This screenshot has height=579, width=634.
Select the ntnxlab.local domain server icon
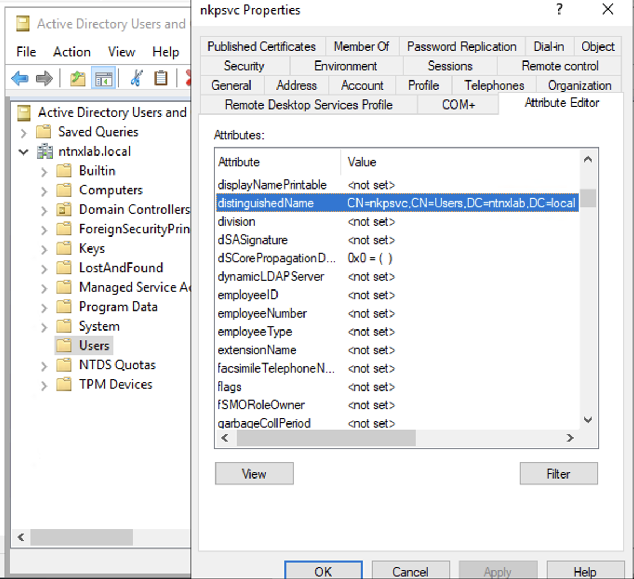click(45, 152)
